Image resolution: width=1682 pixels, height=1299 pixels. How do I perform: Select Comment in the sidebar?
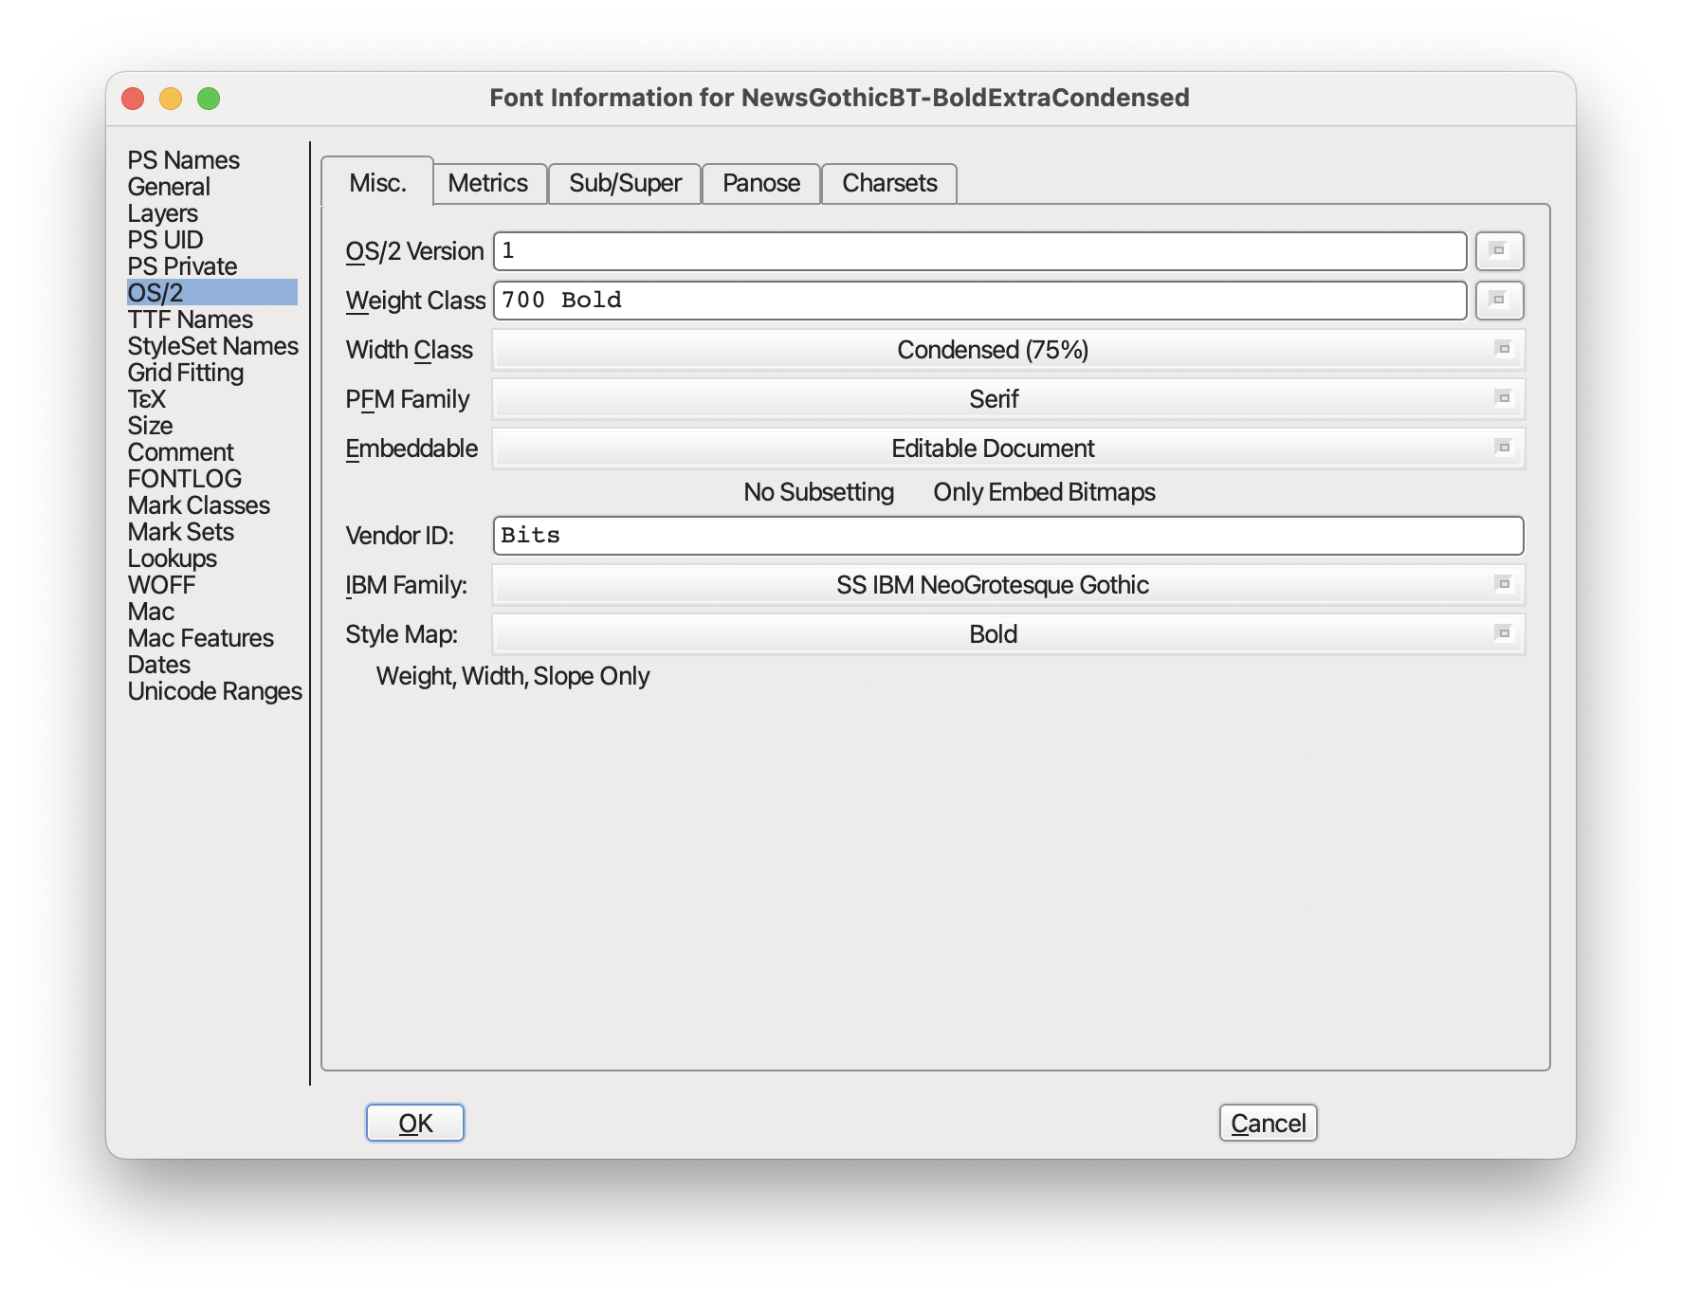[180, 452]
